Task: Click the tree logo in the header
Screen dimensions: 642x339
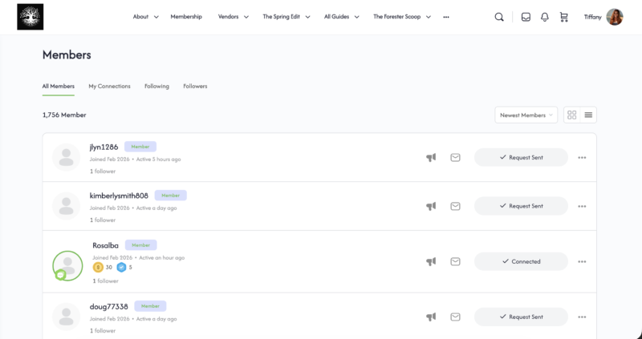Action: tap(30, 17)
